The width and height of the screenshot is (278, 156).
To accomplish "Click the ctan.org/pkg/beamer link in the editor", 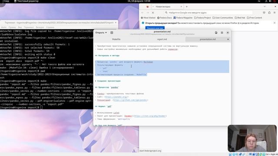I will coord(150,116).
